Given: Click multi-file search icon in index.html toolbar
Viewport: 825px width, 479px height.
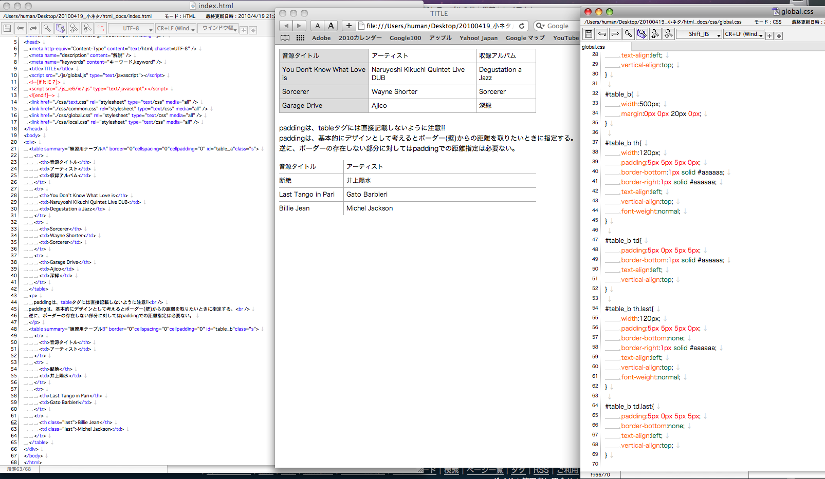Looking at the screenshot, I should pos(61,28).
